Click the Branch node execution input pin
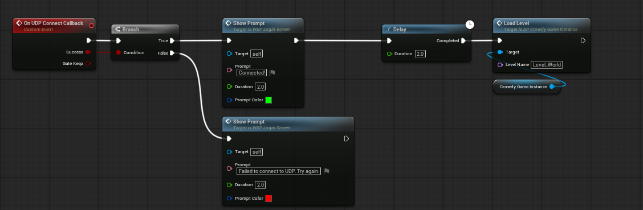This screenshot has height=210, width=643. tap(119, 40)
